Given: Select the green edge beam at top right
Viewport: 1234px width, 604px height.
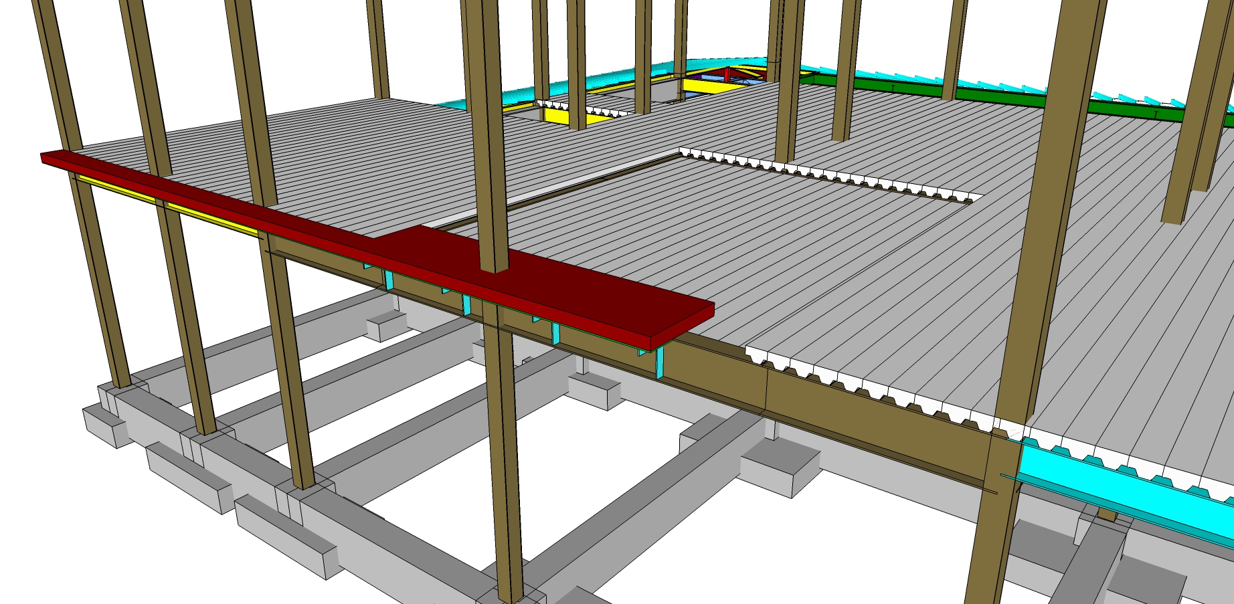Looking at the screenshot, I should (x=1004, y=95).
